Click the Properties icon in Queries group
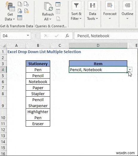Screen dimensions: 138x156 point(58,11)
